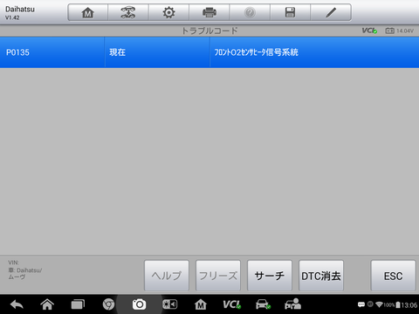Open Android home in navigation bar
This screenshot has height=314, width=419.
coord(47,304)
